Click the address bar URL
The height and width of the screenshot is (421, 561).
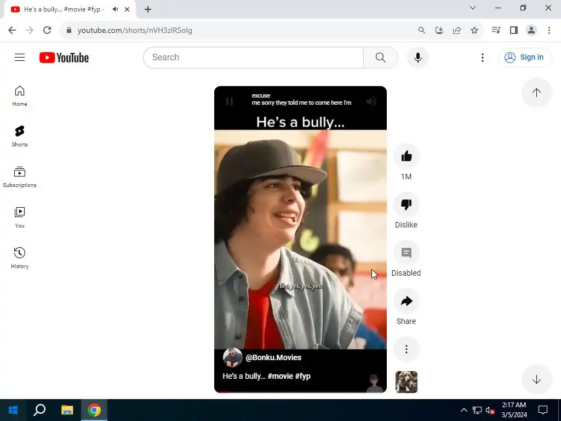(135, 31)
